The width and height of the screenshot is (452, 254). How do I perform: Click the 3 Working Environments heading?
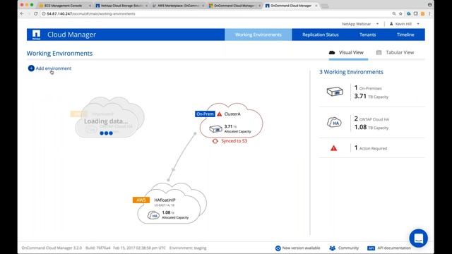pos(351,72)
